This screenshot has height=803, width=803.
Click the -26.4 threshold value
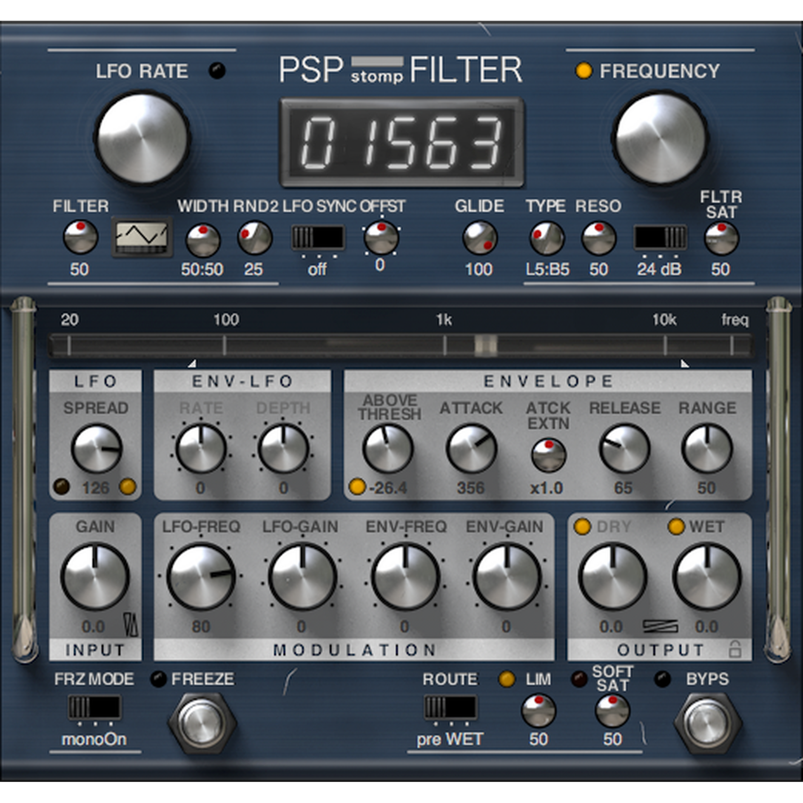388,488
